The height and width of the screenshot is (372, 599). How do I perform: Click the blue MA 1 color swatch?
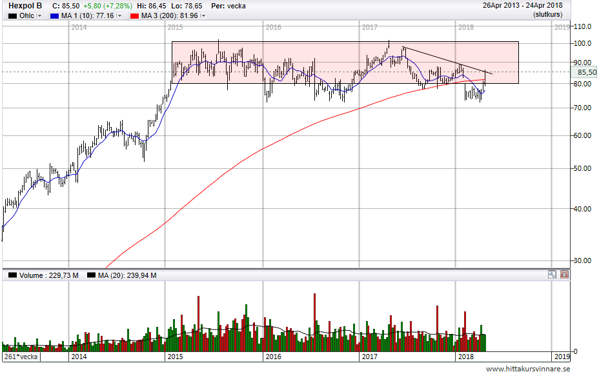pyautogui.click(x=54, y=16)
